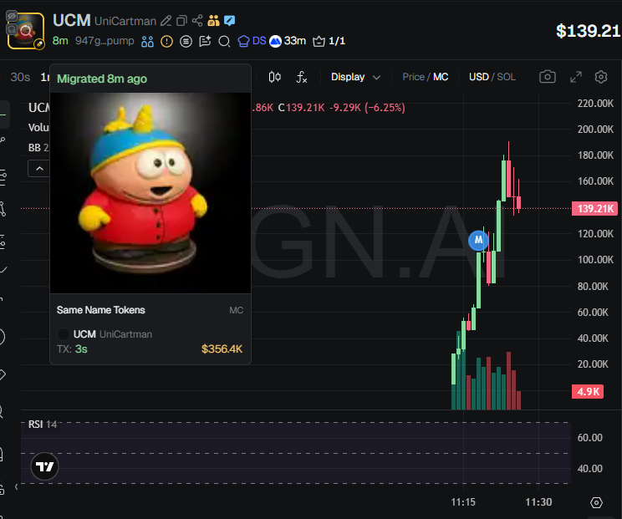Click the TradingView logo button
The width and height of the screenshot is (622, 519).
tap(44, 466)
